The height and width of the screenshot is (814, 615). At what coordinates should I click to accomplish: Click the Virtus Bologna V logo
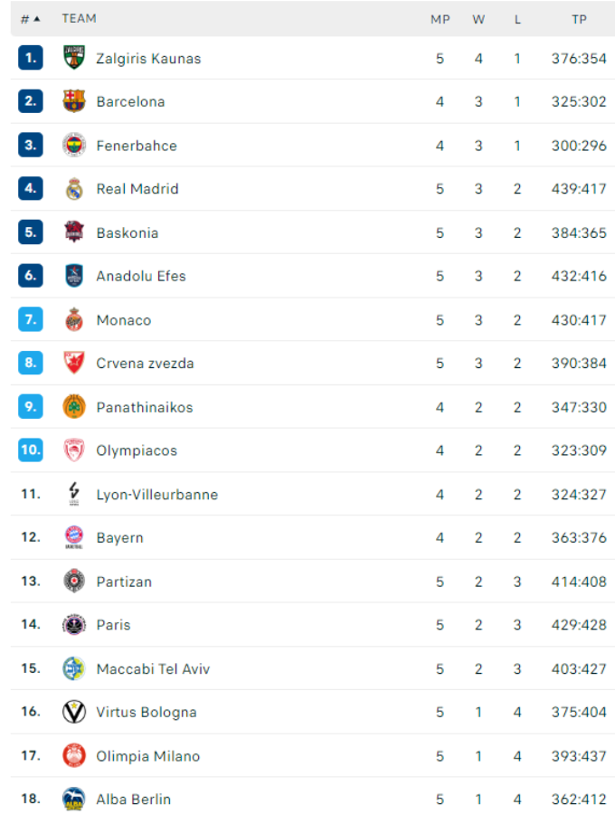click(74, 712)
